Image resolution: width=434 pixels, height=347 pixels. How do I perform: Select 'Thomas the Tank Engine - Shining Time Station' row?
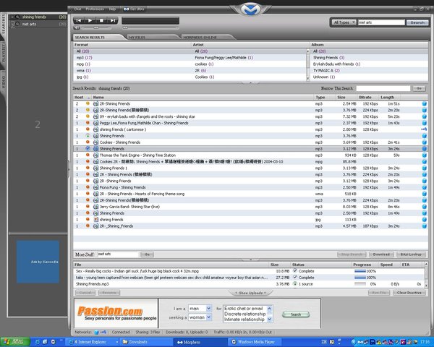click(x=250, y=155)
